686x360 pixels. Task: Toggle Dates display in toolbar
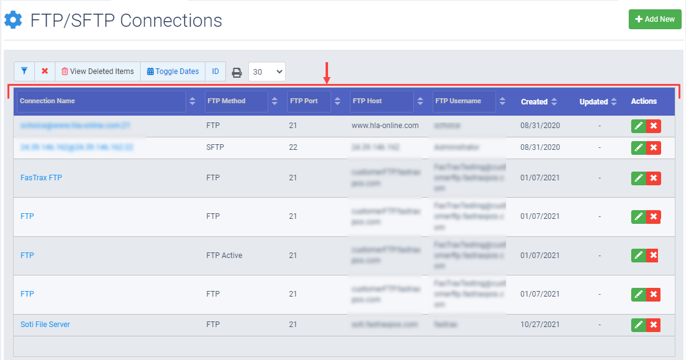[173, 72]
